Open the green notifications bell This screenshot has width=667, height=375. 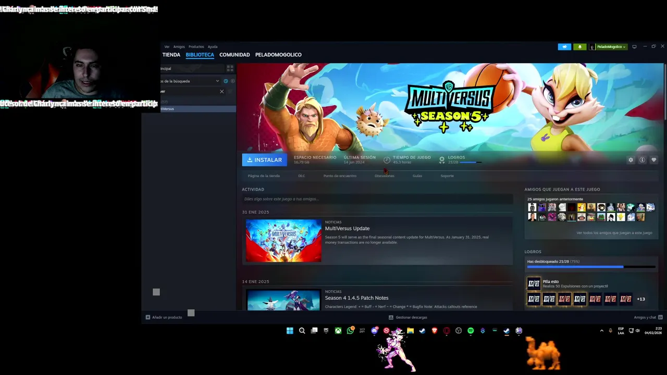pos(580,47)
